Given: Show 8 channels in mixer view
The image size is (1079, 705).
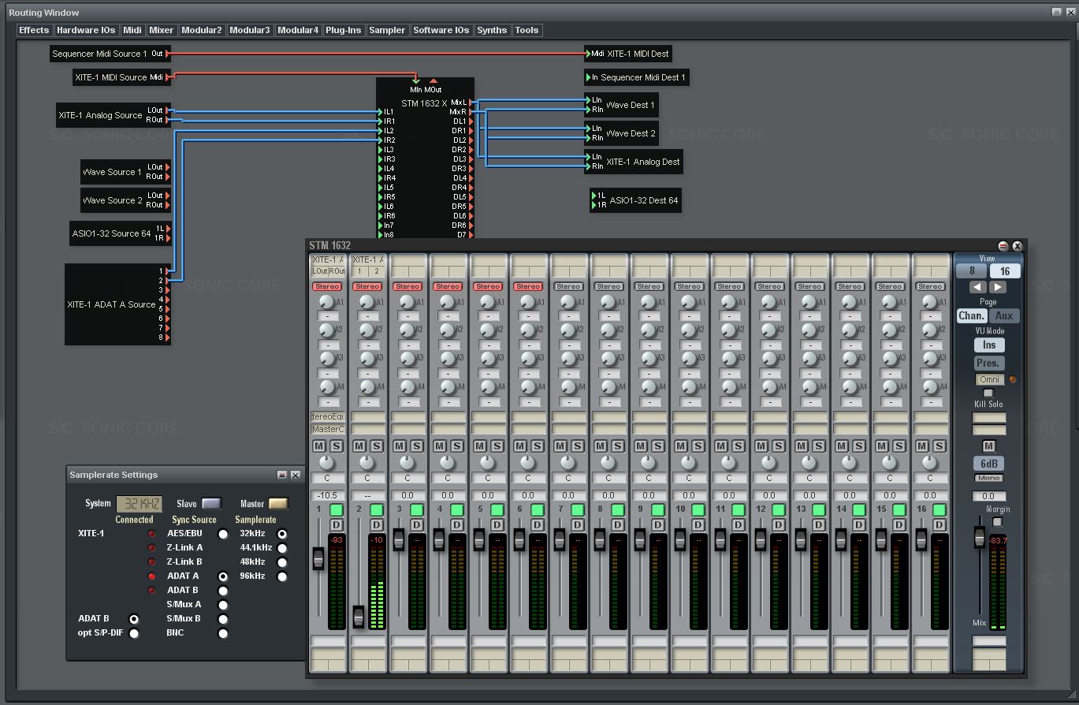Looking at the screenshot, I should [972, 271].
